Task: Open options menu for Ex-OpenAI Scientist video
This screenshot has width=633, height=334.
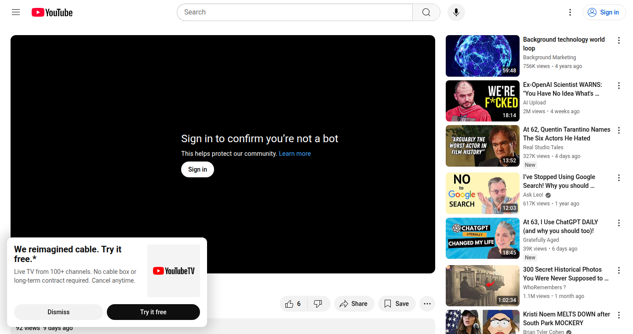Action: pyautogui.click(x=619, y=86)
